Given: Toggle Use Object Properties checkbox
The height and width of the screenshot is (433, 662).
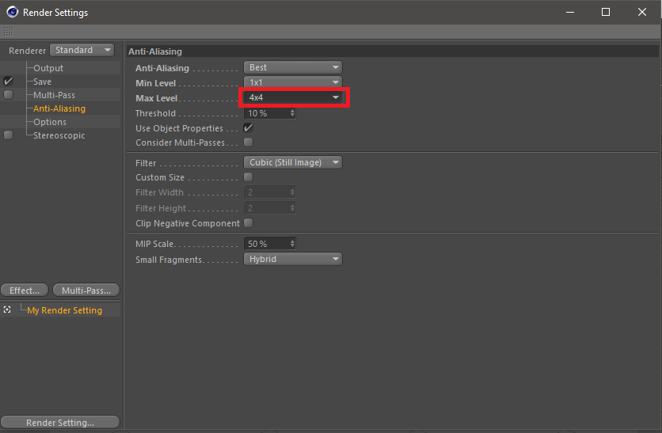Looking at the screenshot, I should [249, 128].
